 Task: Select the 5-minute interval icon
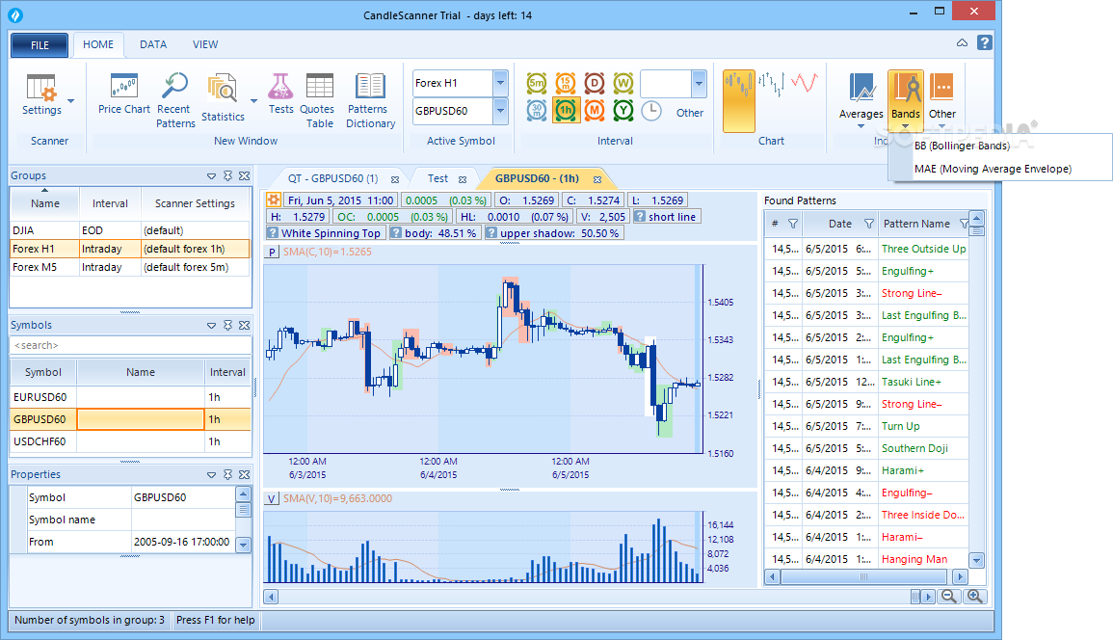pos(537,83)
